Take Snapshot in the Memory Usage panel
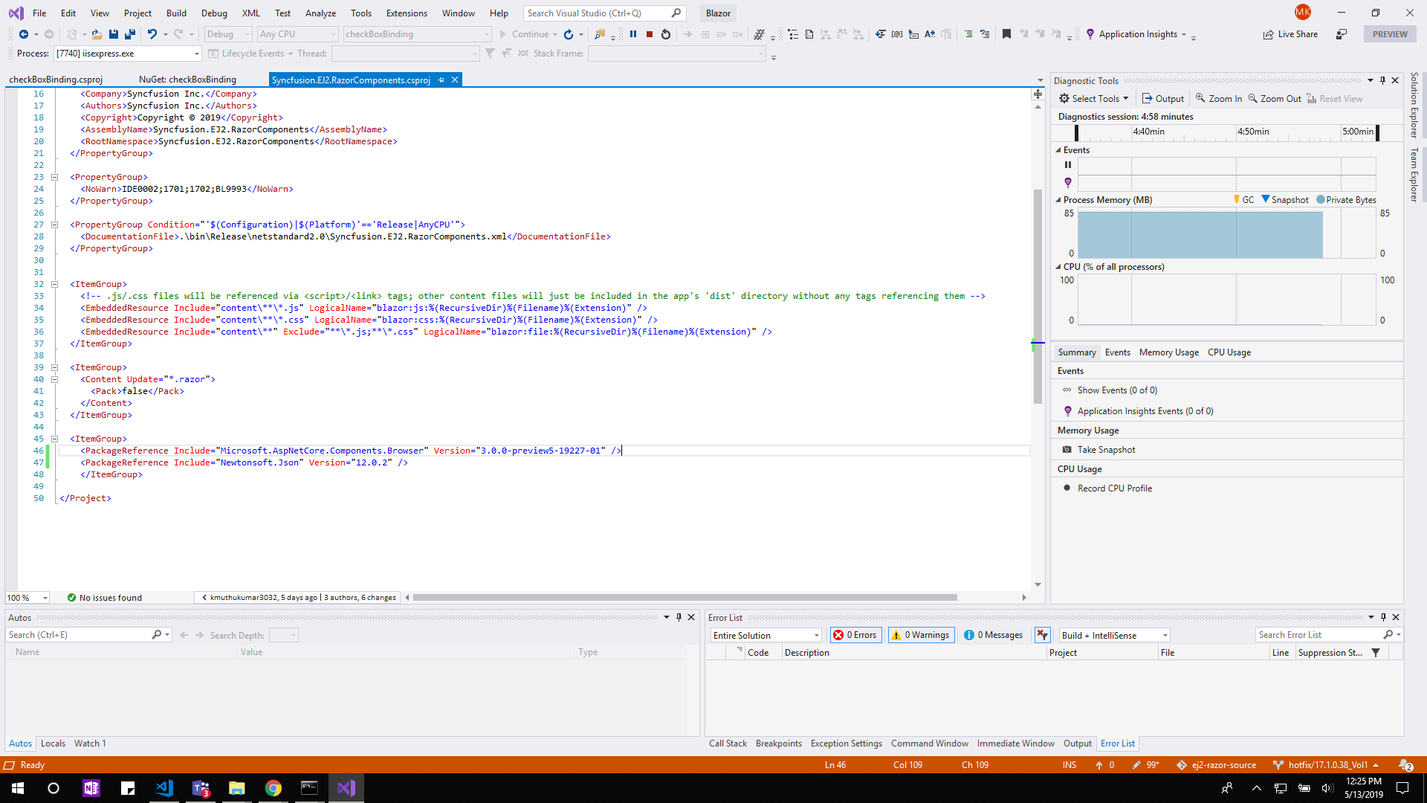1427x803 pixels. click(x=1106, y=449)
